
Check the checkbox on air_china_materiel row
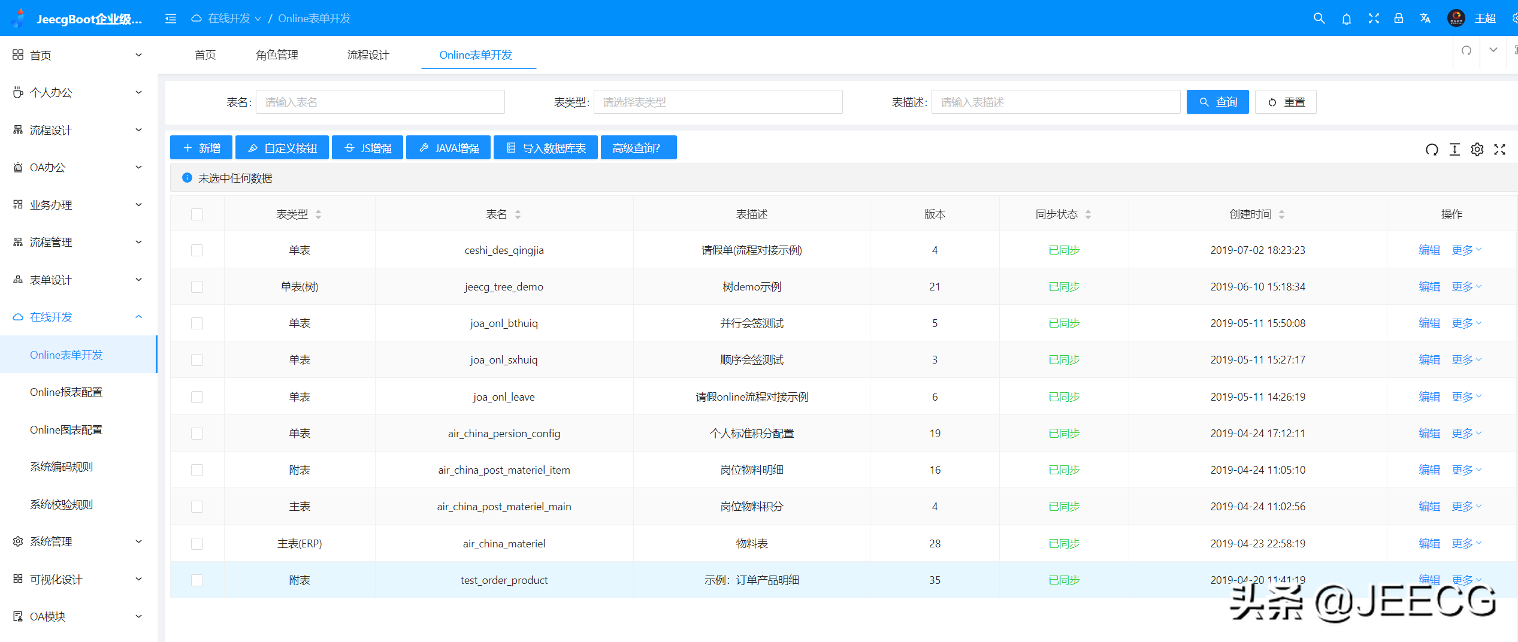197,543
